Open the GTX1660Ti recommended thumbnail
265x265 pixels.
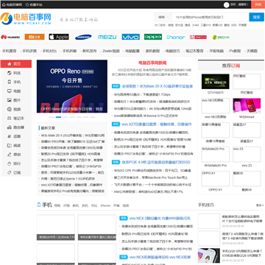click(x=216, y=82)
